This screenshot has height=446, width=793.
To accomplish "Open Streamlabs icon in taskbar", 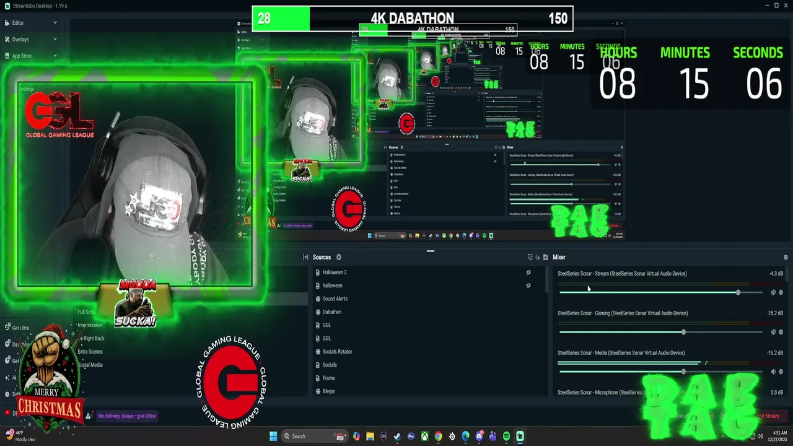I will coord(520,436).
